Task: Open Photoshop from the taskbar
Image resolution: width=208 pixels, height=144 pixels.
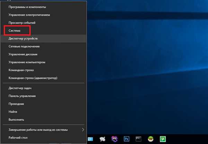Action: (x=127, y=139)
